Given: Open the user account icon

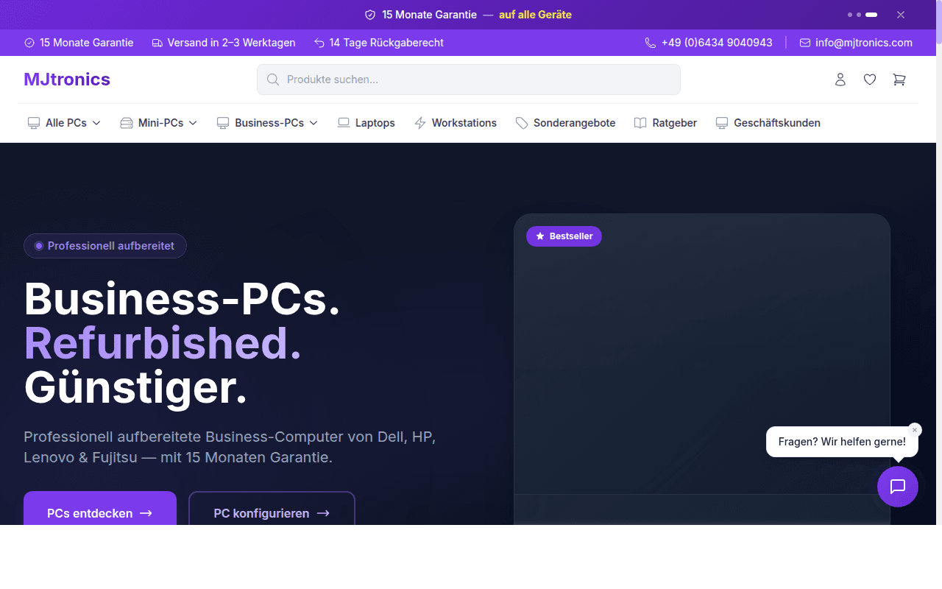Looking at the screenshot, I should point(840,79).
